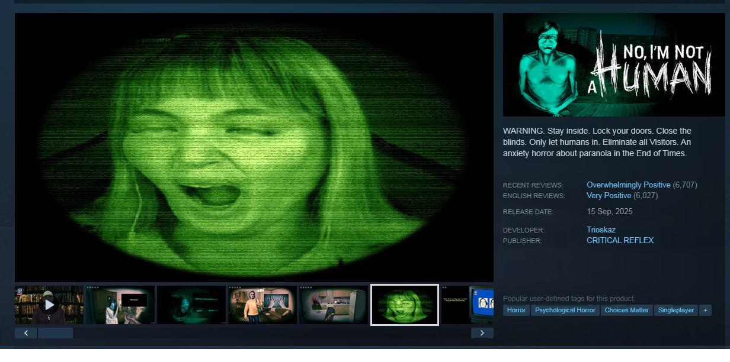Click the Popular user-defined tags label
This screenshot has width=730, height=362.
click(x=569, y=299)
